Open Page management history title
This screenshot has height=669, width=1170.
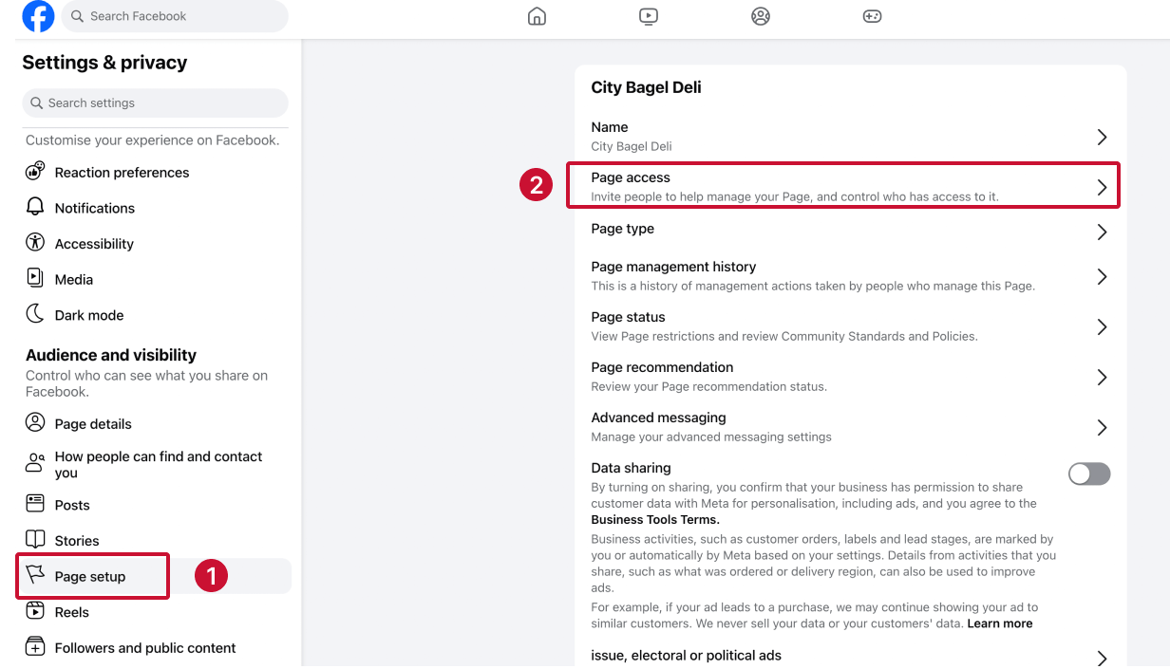673,267
